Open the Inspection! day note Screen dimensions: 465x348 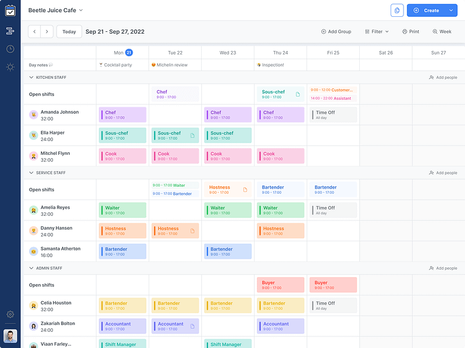click(x=270, y=65)
